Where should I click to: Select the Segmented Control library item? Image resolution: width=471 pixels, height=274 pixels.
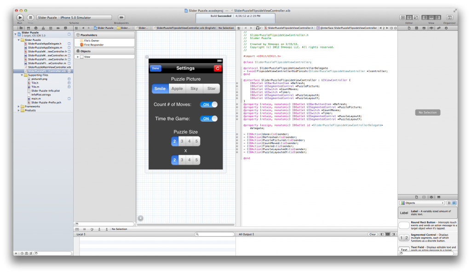coord(427,238)
